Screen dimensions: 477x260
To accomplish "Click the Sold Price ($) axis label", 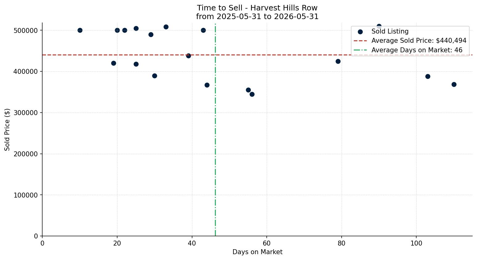I will tap(7, 130).
